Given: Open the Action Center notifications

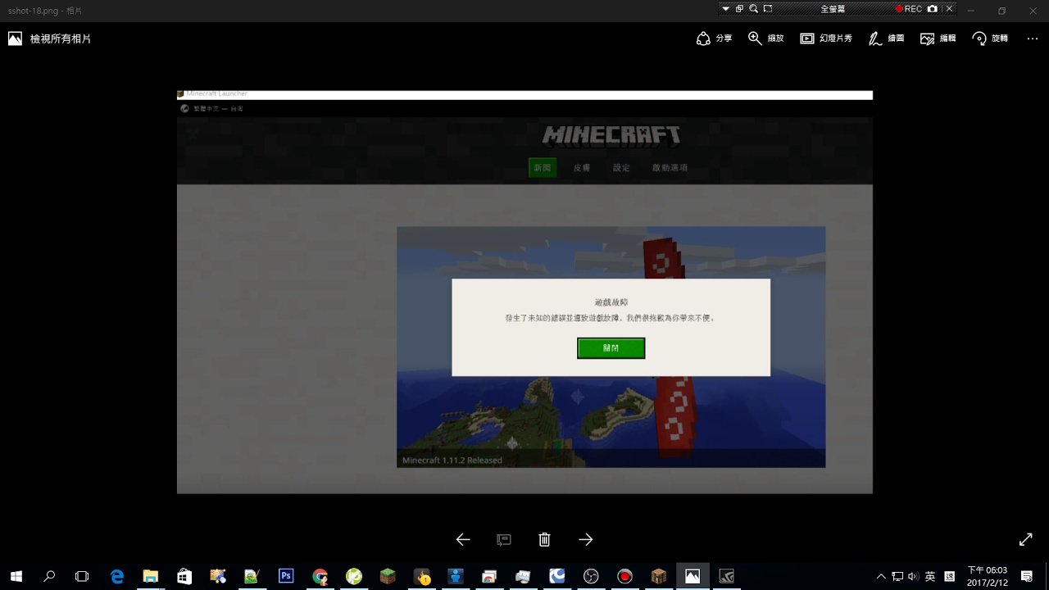Looking at the screenshot, I should (1027, 576).
